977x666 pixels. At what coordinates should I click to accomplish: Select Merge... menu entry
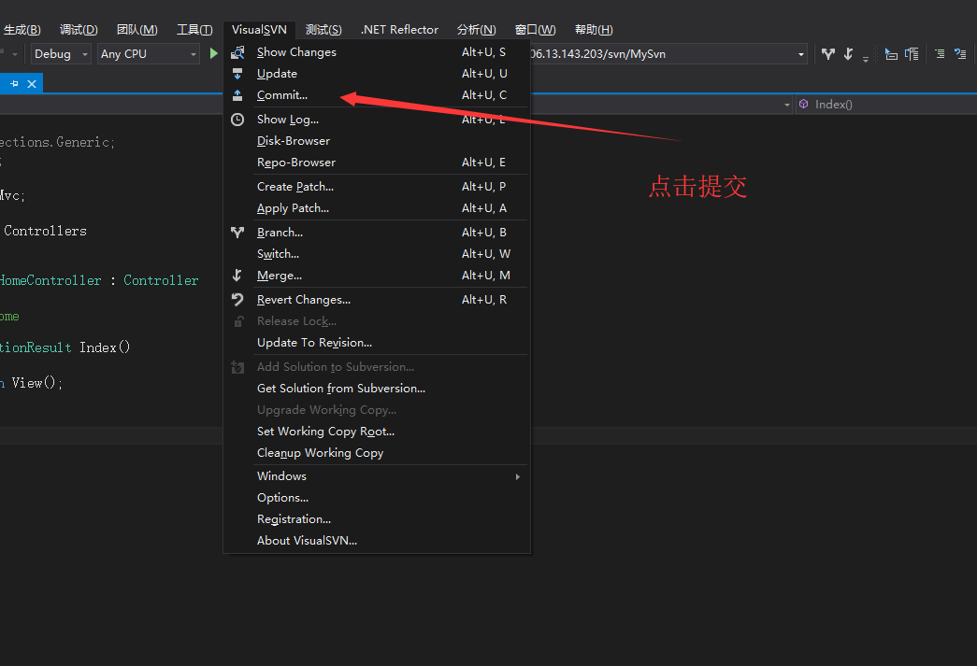[x=377, y=276]
